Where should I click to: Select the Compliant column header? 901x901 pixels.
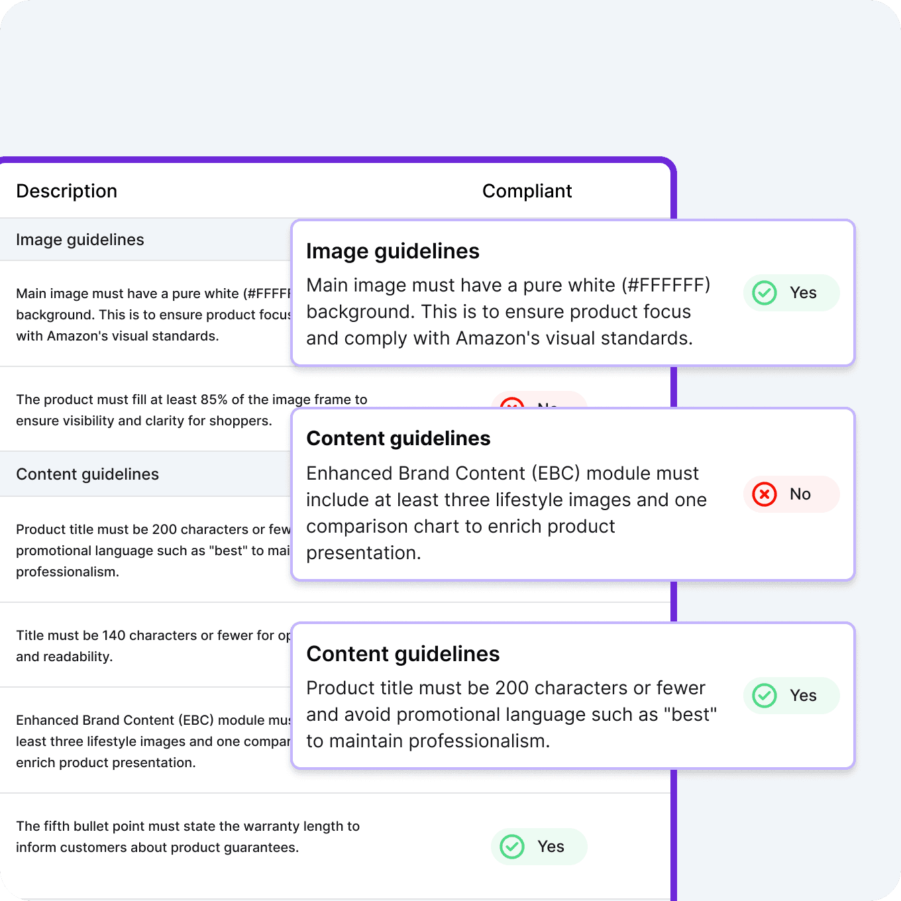tap(527, 191)
